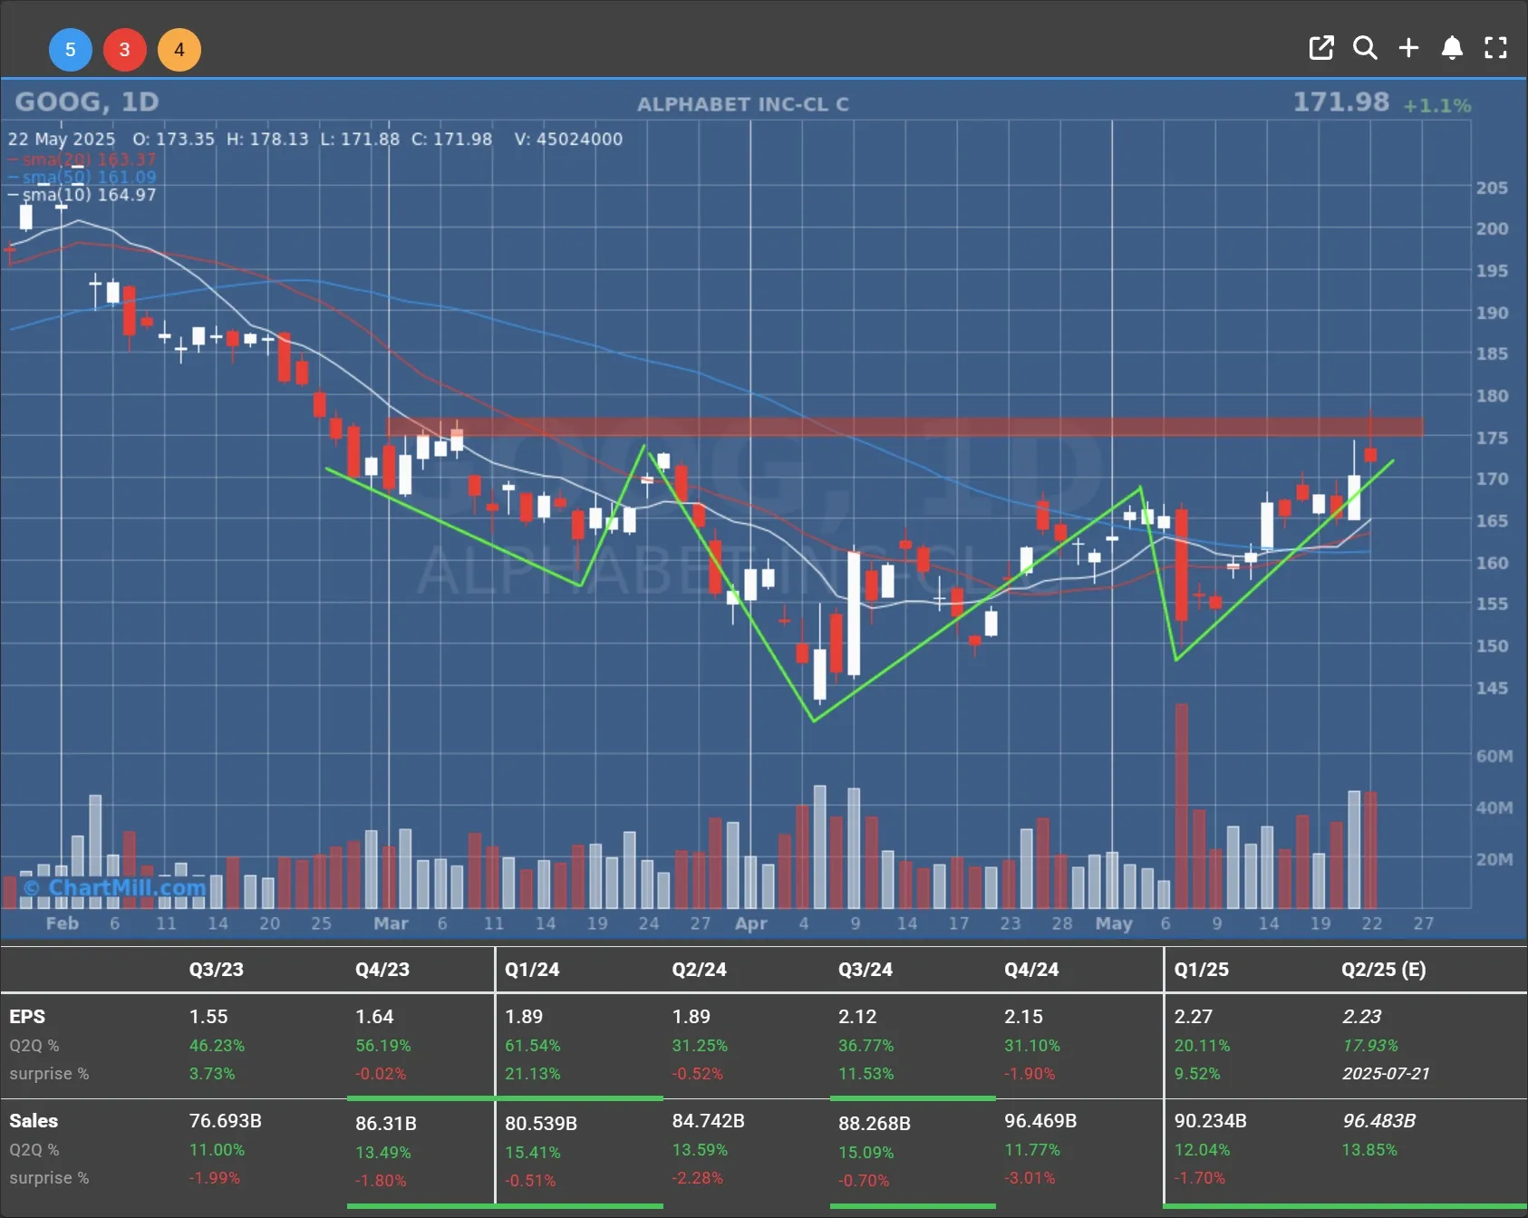This screenshot has height=1218, width=1528.
Task: Click EPS value 2.12 for Q3/24
Action: (x=857, y=1017)
